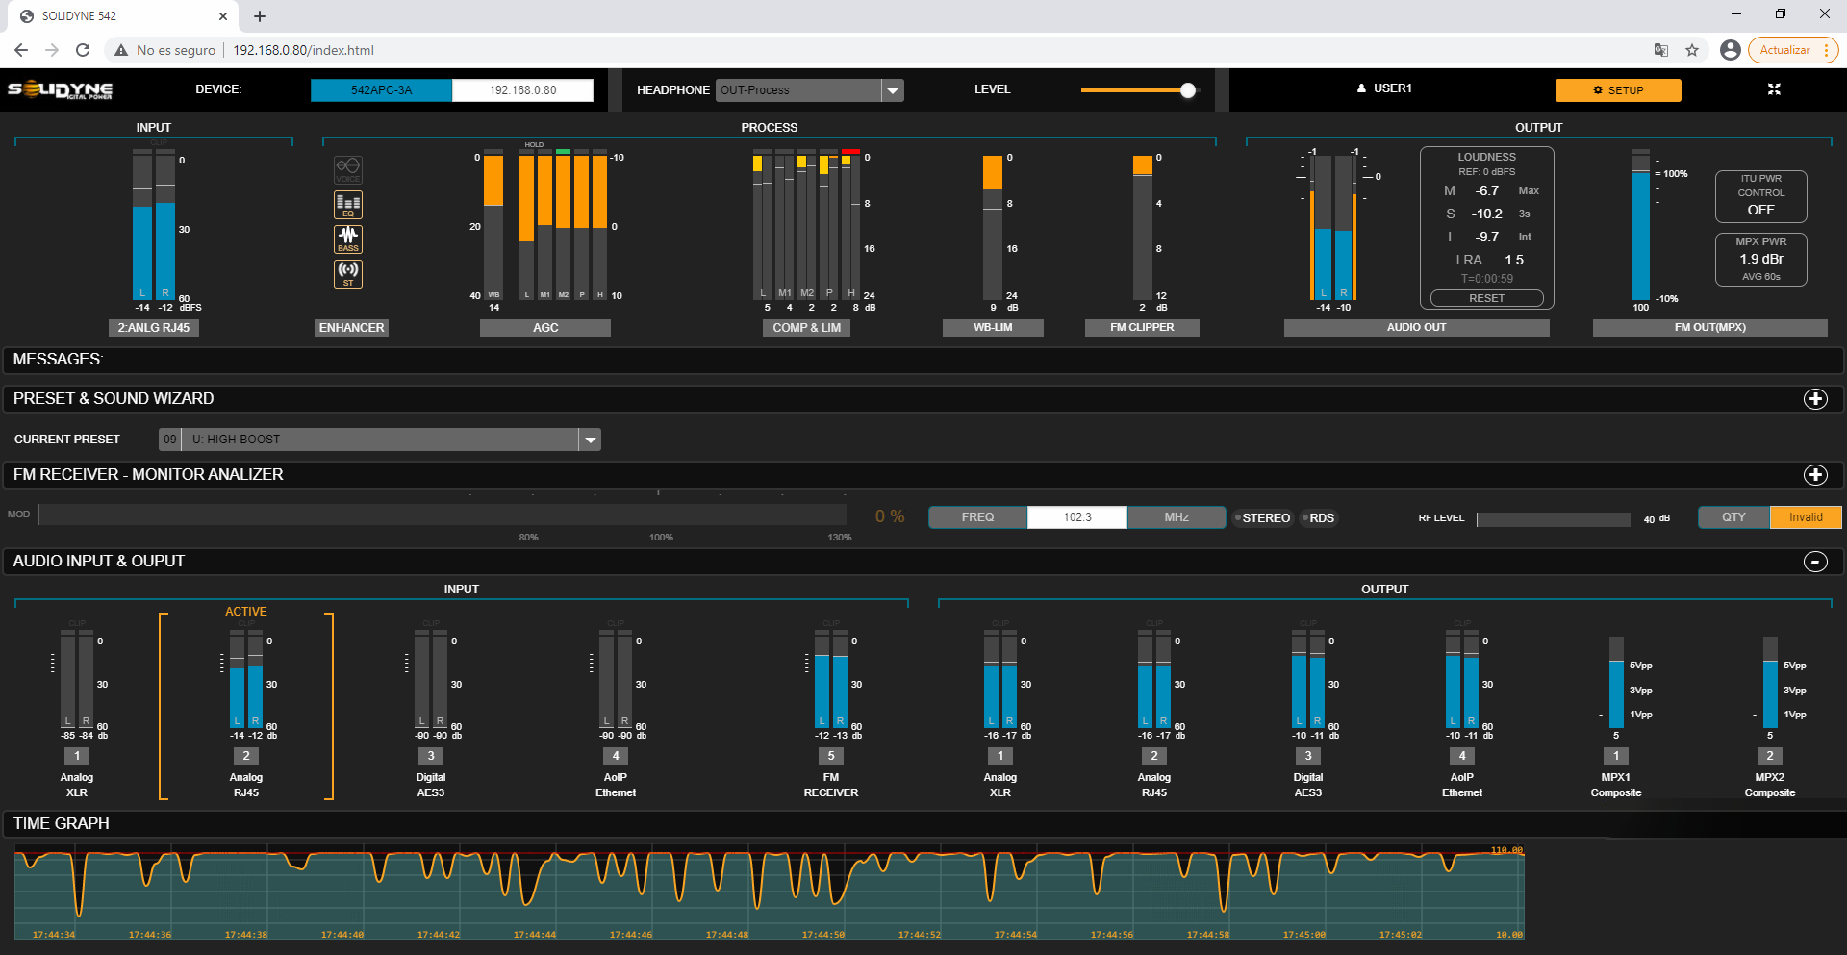The width and height of the screenshot is (1847, 955).
Task: Select output 2 Analog RJ45
Action: click(x=1154, y=756)
